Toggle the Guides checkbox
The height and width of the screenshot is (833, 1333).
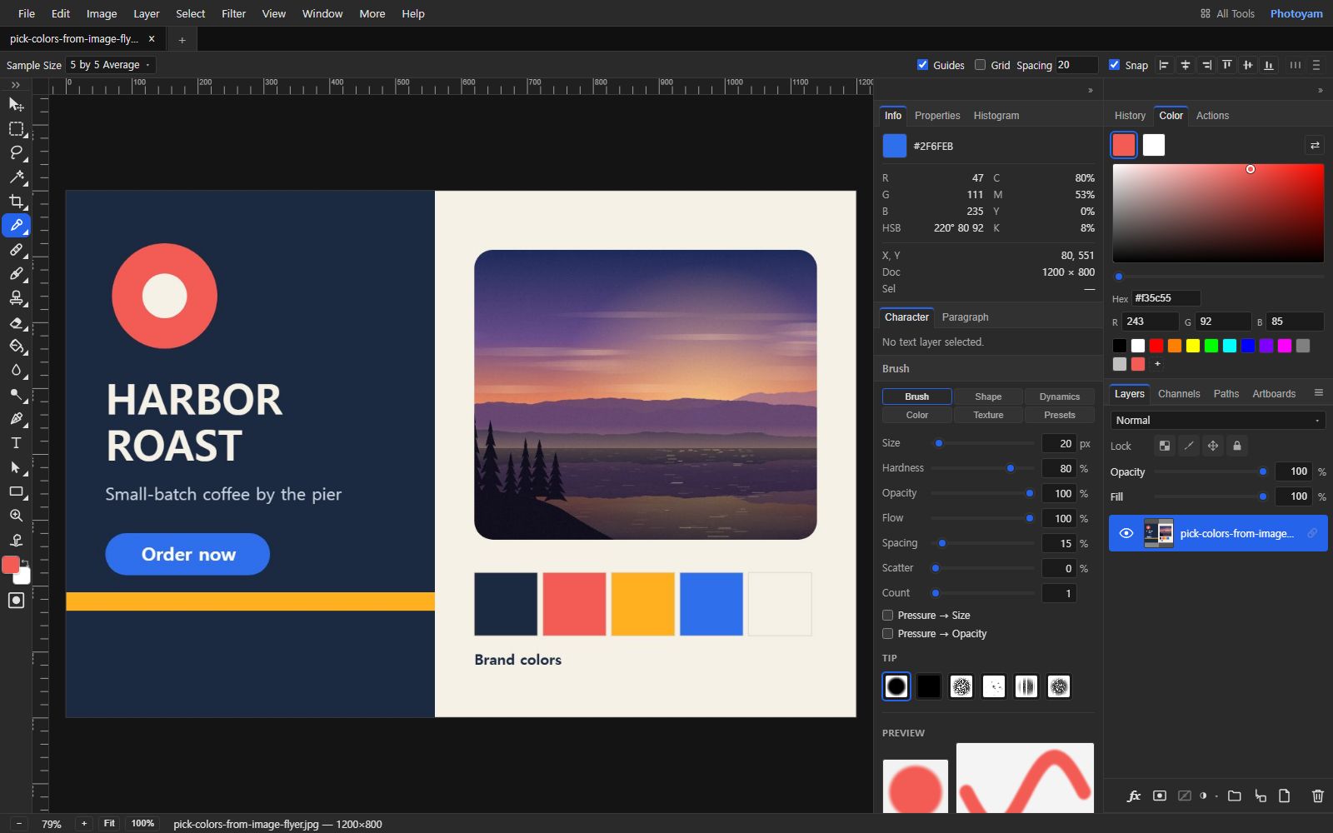click(x=922, y=65)
